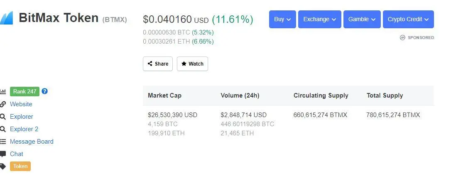Click the bar chart icon beside Rank
The height and width of the screenshot is (181, 451).
click(3, 92)
